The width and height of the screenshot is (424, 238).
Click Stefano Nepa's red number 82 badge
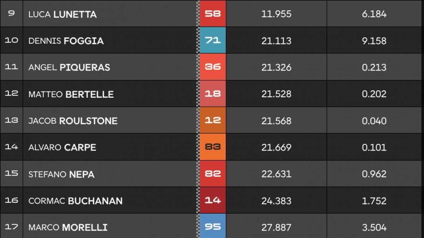213,174
